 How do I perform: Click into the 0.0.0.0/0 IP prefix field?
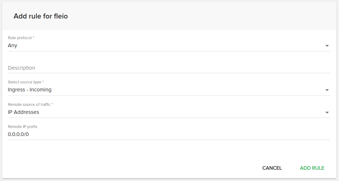coord(169,134)
